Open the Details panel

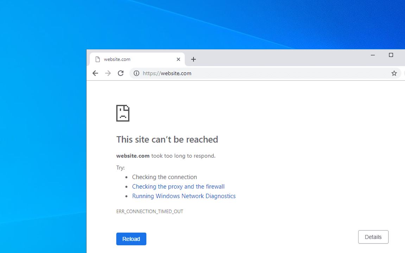pos(373,237)
